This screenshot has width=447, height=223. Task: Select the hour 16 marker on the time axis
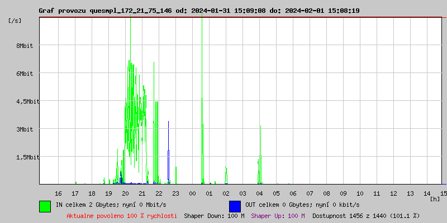(x=59, y=193)
